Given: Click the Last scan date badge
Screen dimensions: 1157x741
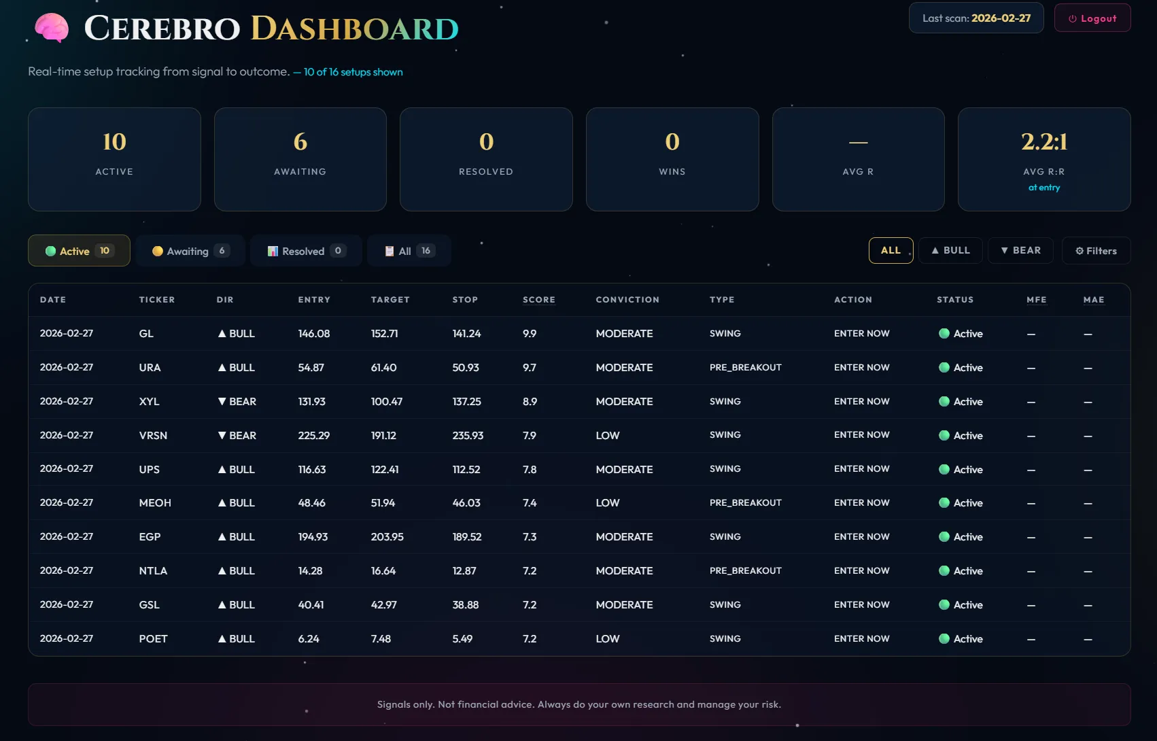Looking at the screenshot, I should tap(976, 18).
